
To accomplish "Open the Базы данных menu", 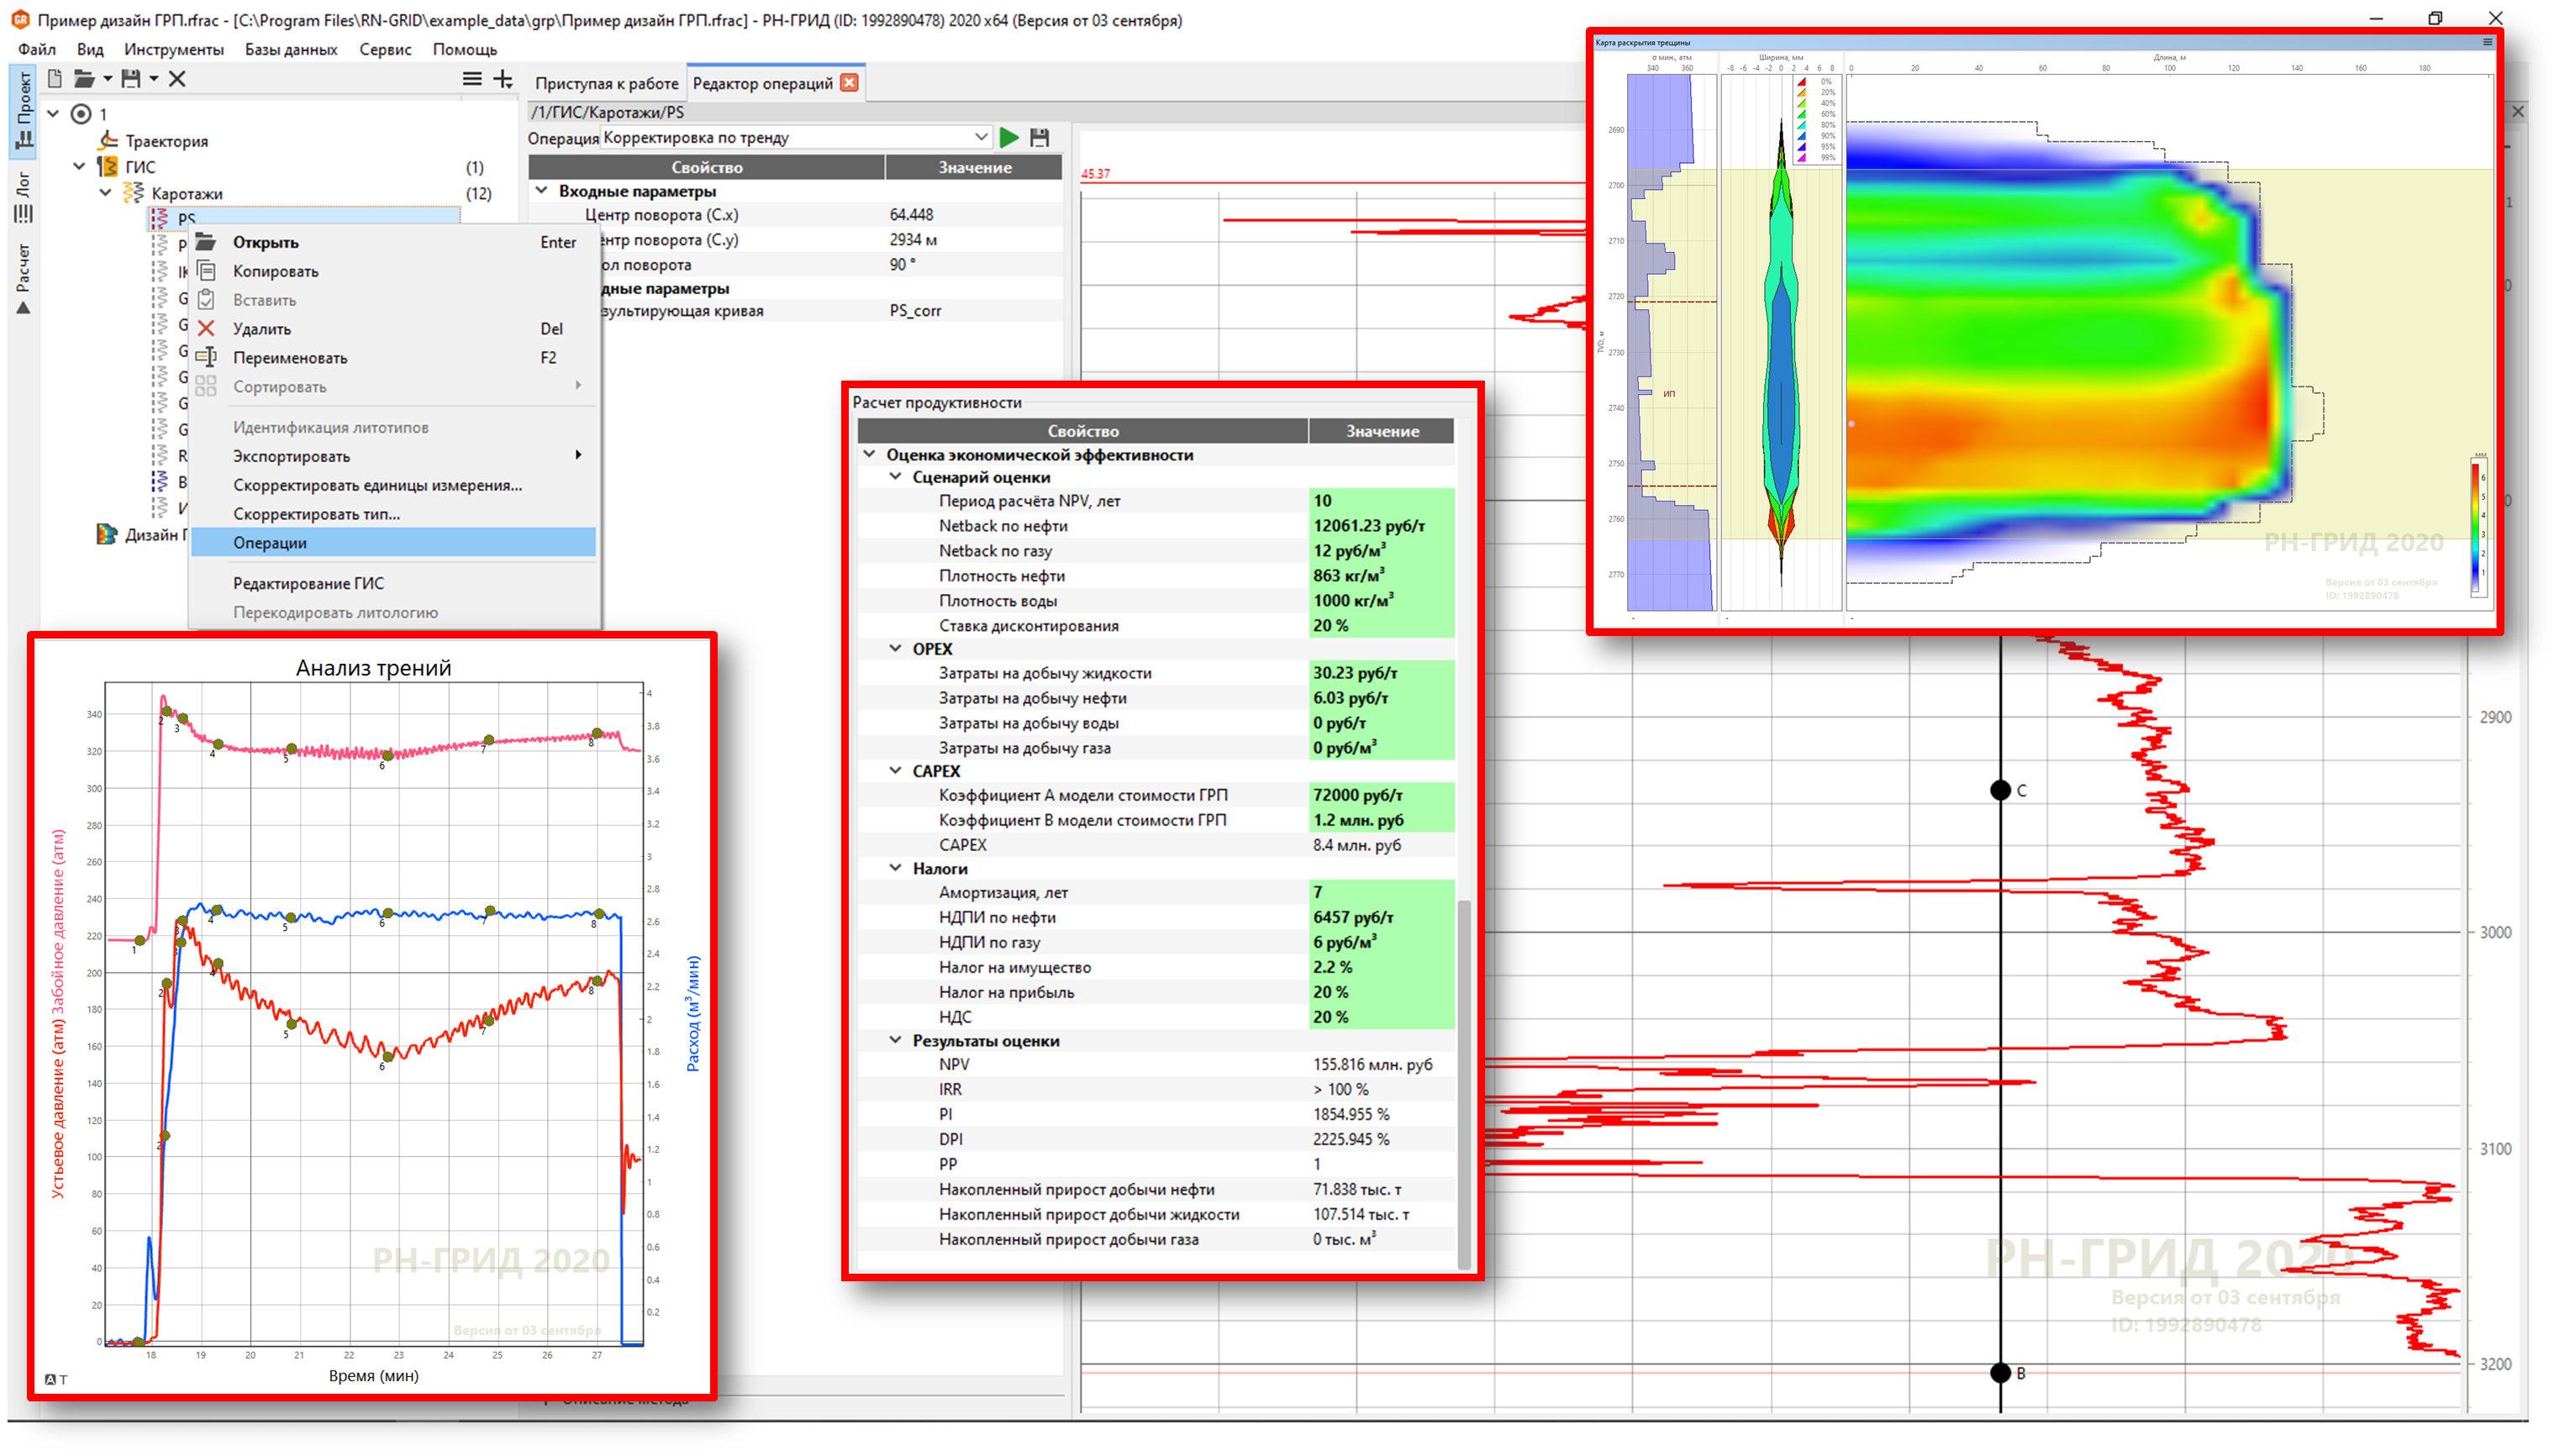I will point(291,49).
